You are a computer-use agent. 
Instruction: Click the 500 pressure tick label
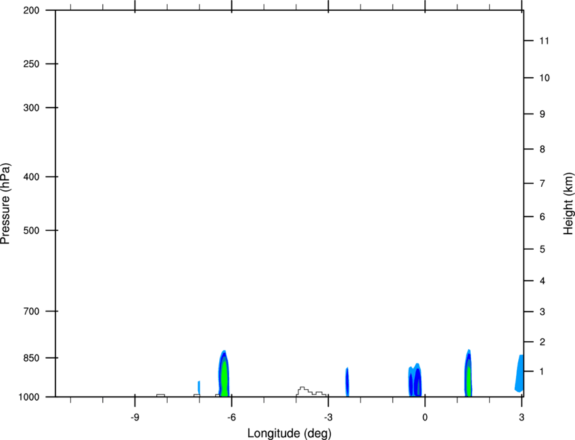pyautogui.click(x=31, y=230)
